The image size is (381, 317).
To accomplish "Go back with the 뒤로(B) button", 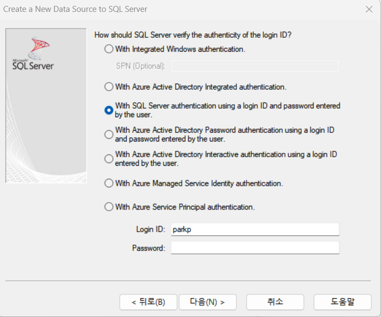I will click(x=148, y=302).
